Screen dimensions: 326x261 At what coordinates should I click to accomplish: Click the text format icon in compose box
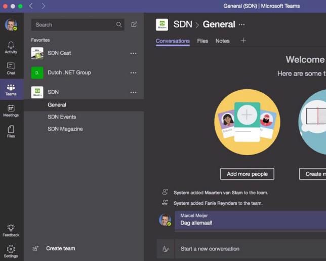pyautogui.click(x=166, y=249)
